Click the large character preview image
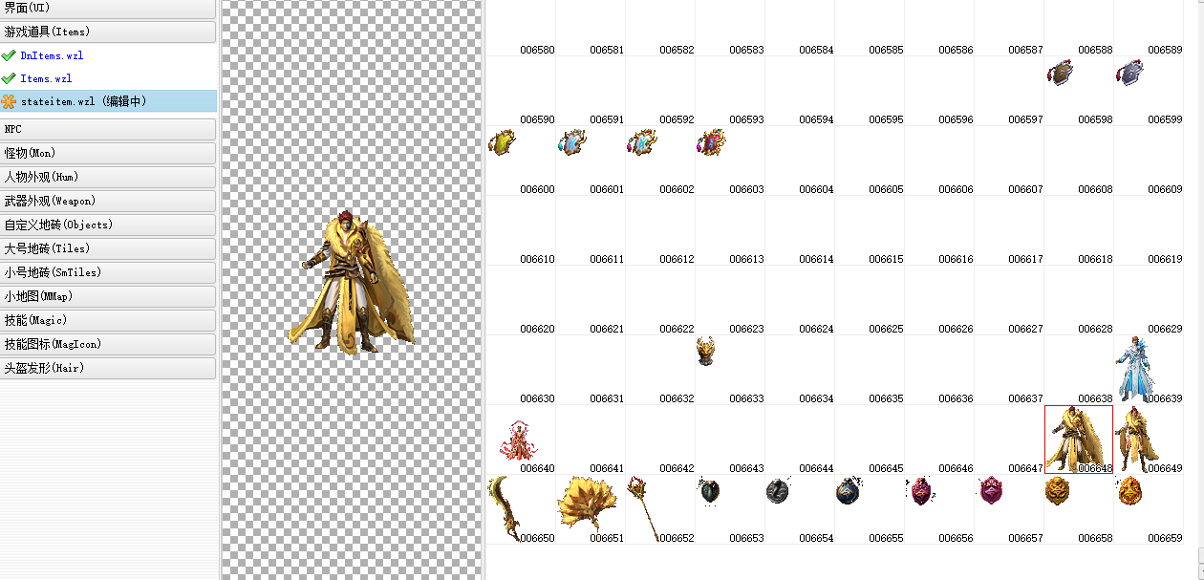Viewport: 1204px width, 580px height. (x=352, y=284)
